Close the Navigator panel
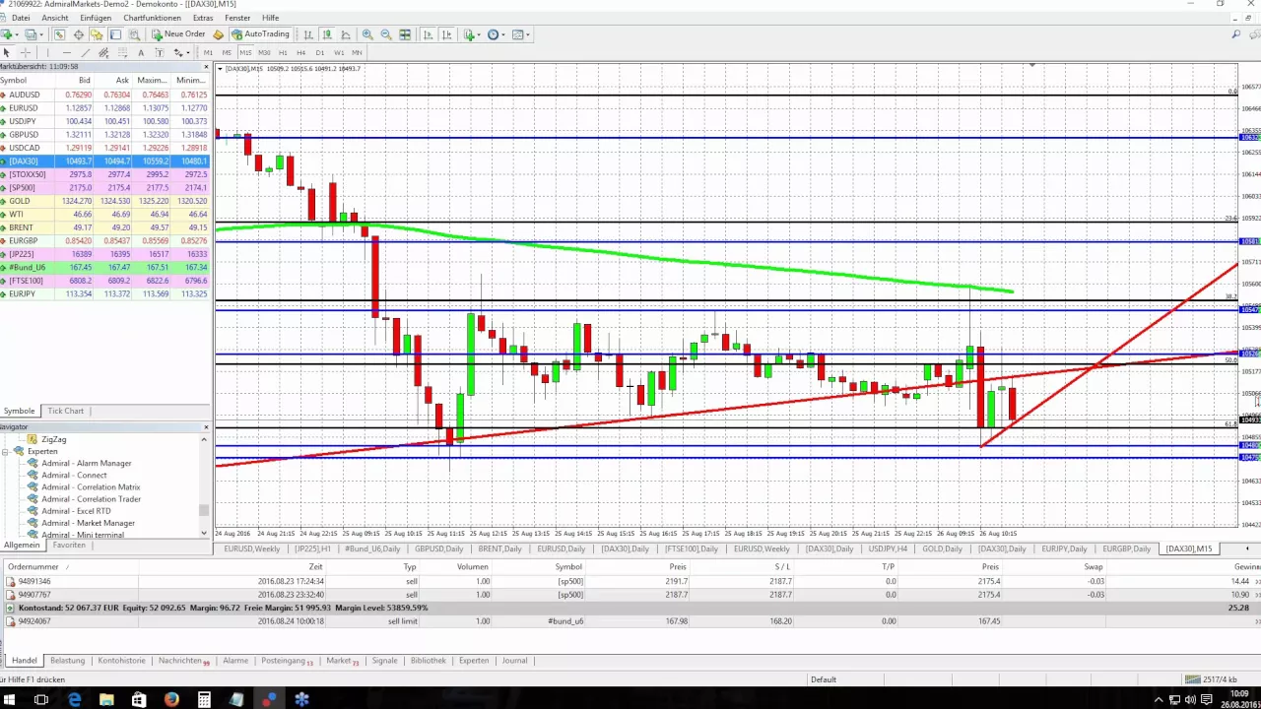 click(x=206, y=427)
